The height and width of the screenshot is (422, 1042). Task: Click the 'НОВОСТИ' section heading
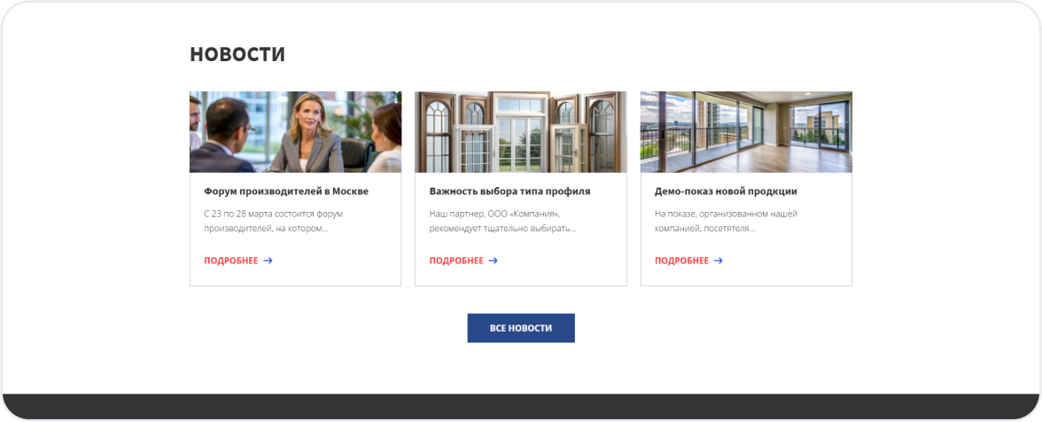pyautogui.click(x=237, y=54)
